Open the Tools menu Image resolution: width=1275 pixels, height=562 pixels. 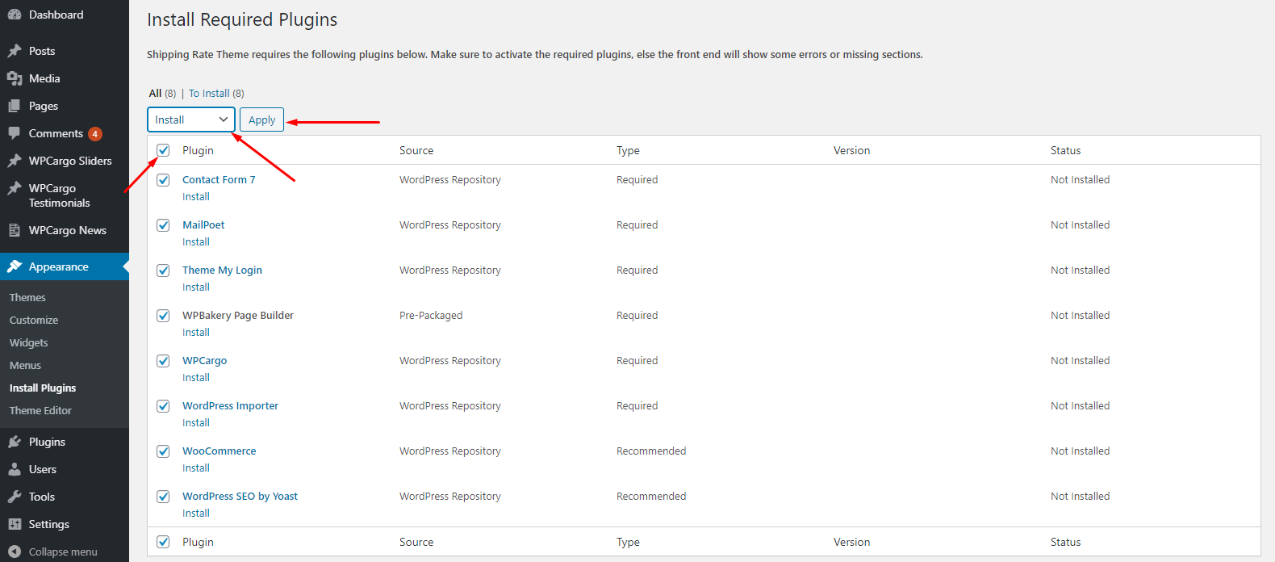tap(42, 497)
